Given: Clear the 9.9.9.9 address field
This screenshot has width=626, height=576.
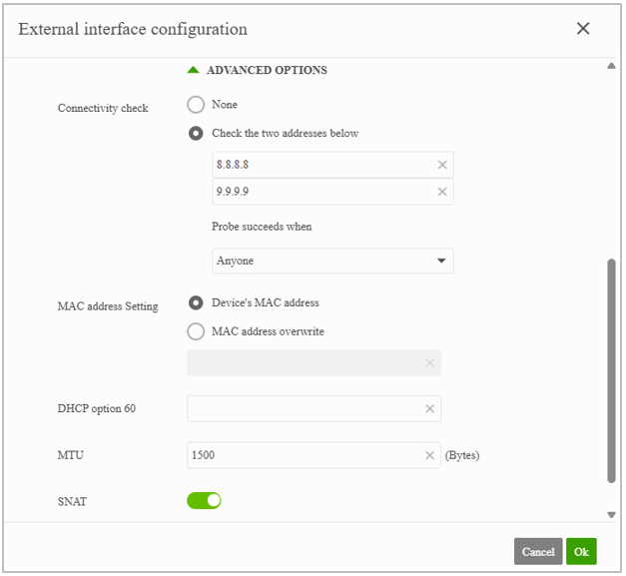Looking at the screenshot, I should tap(442, 192).
